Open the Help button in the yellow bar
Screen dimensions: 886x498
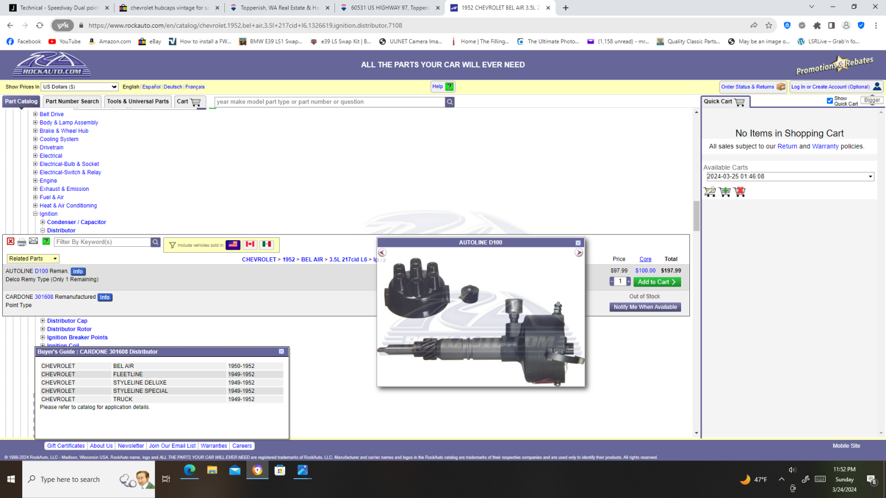pos(442,86)
